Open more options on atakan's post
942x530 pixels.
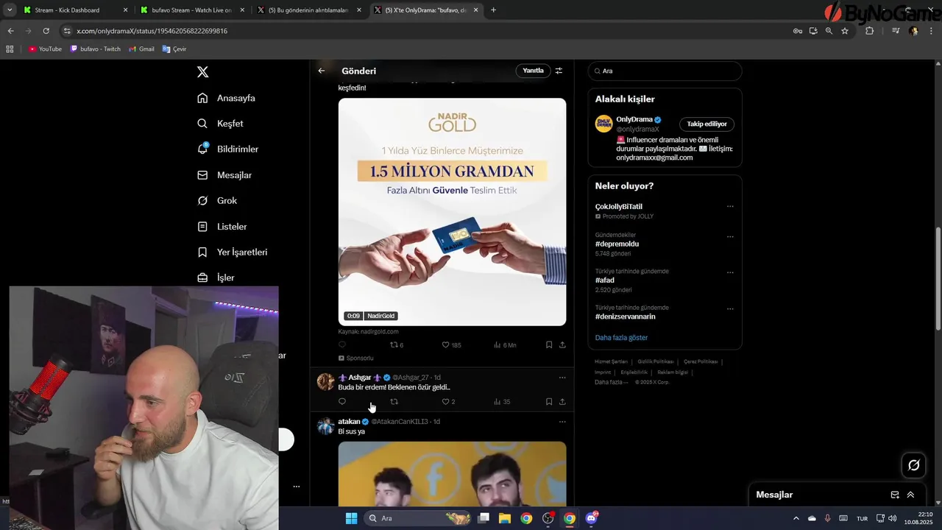(562, 422)
